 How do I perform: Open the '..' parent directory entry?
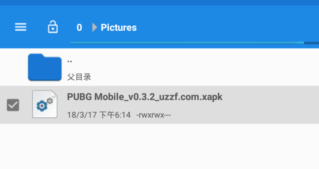point(159,67)
